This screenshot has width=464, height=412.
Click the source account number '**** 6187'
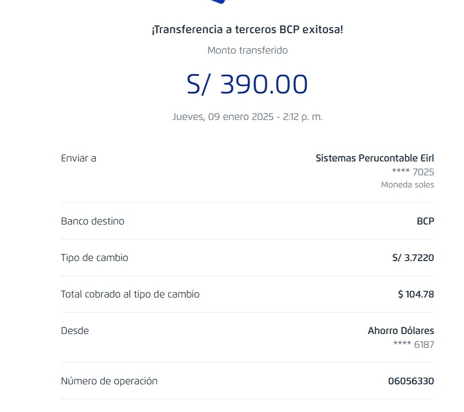pyautogui.click(x=413, y=345)
